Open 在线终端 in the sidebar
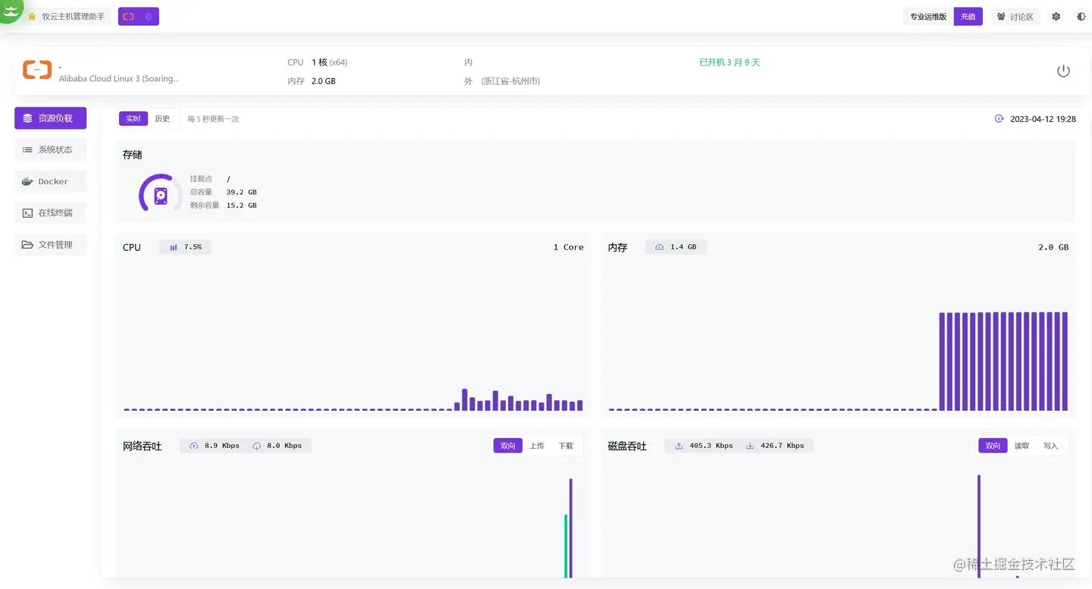This screenshot has width=1092, height=589. 50,213
